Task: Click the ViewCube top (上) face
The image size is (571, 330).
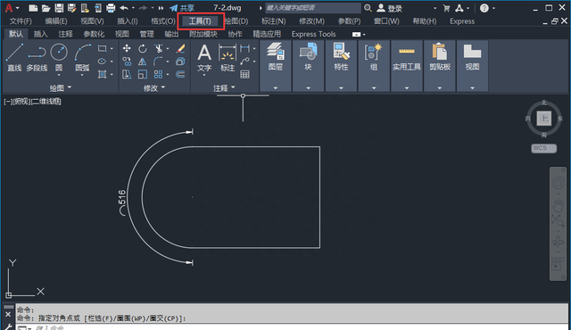Action: [543, 119]
